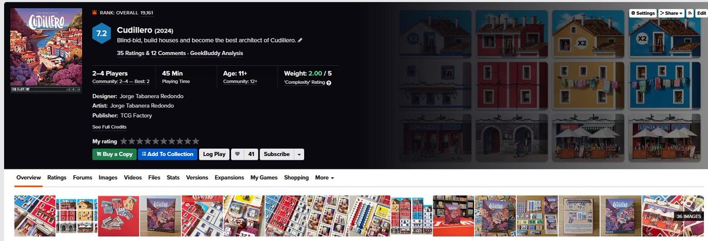Viewport: 708px width, 241px height.
Task: Open designer Jorge Tabanera Redondo link
Action: coord(151,96)
